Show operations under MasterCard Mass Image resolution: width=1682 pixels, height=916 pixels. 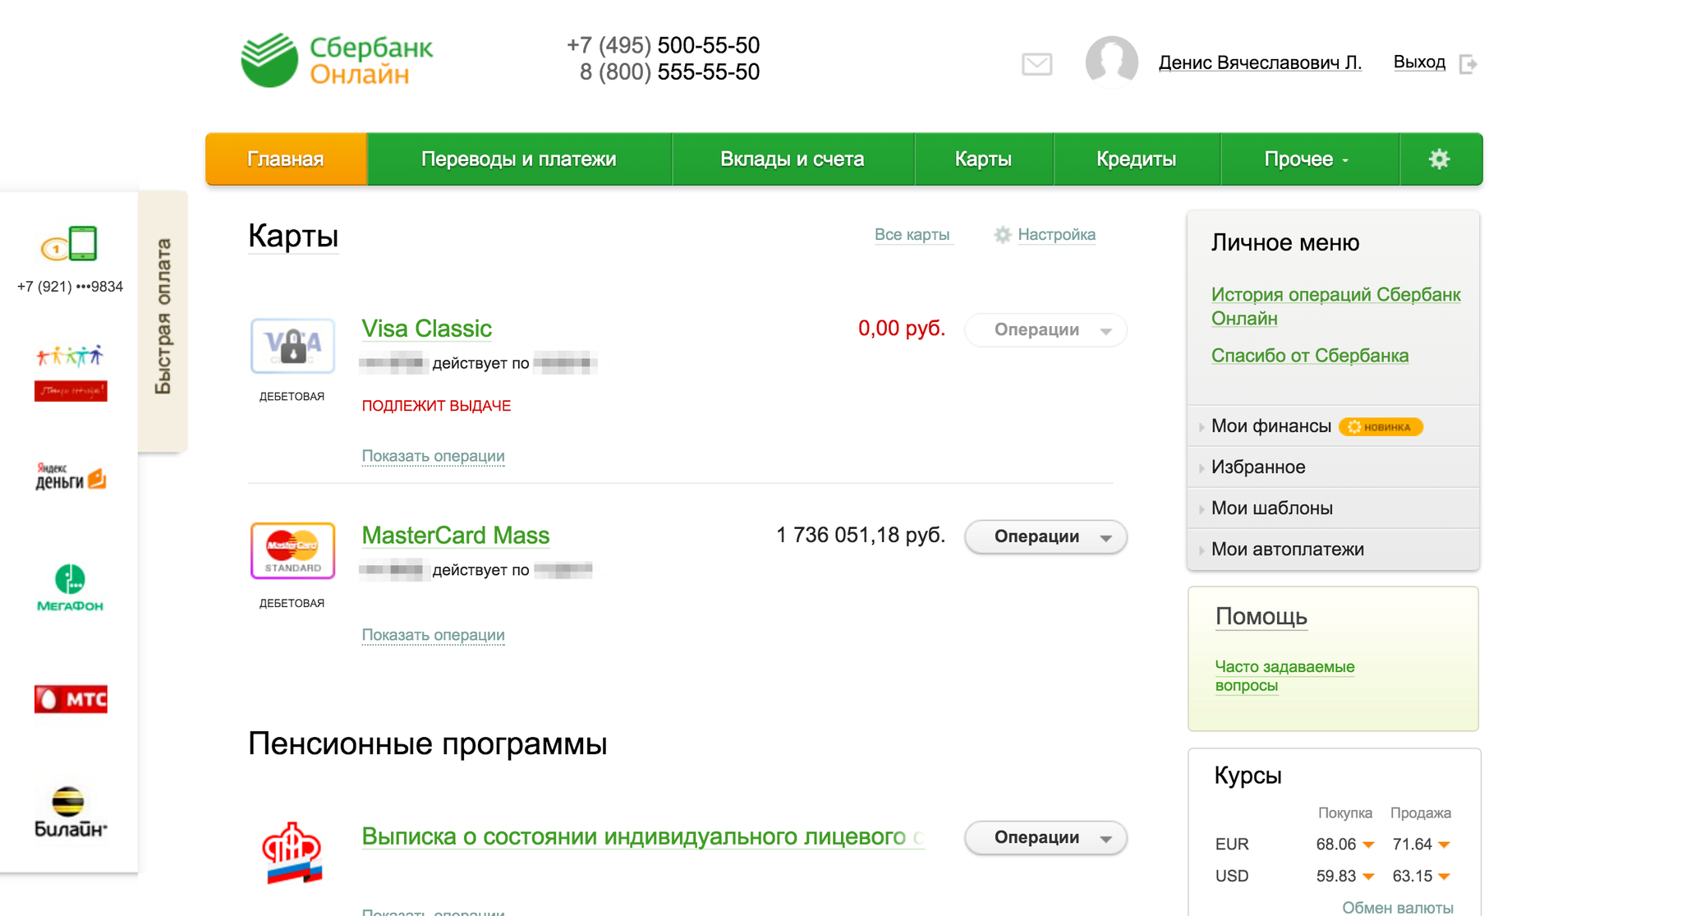point(433,635)
